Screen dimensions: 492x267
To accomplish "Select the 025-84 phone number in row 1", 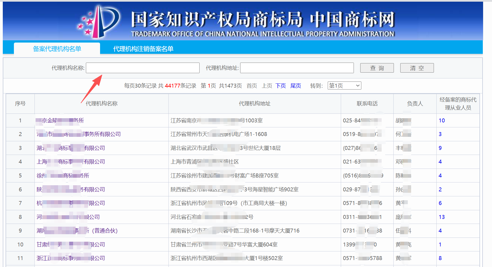I will tap(362, 120).
